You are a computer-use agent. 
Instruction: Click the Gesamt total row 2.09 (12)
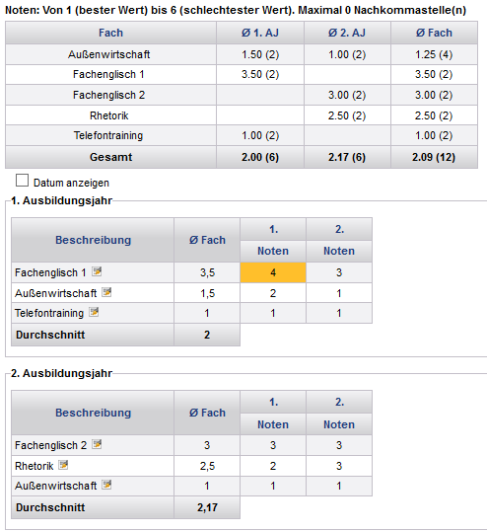click(434, 157)
